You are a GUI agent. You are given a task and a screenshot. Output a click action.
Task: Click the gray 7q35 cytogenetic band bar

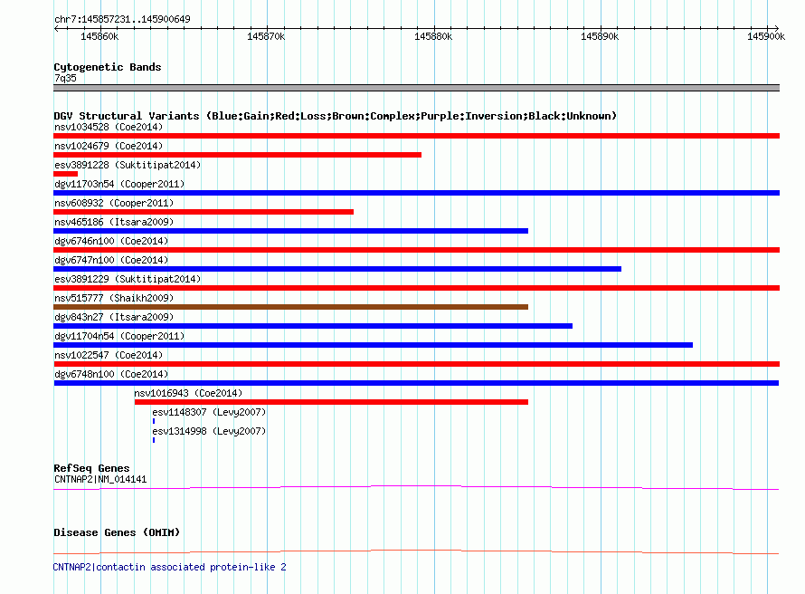click(416, 88)
